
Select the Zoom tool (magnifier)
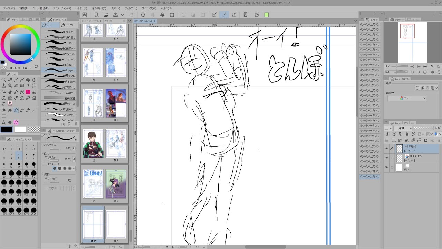coord(4,80)
